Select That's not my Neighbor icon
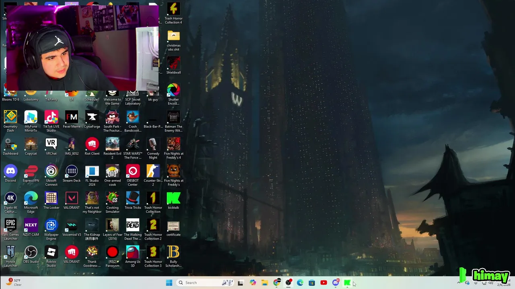Screen dimensions: 515x289 (x=92, y=202)
